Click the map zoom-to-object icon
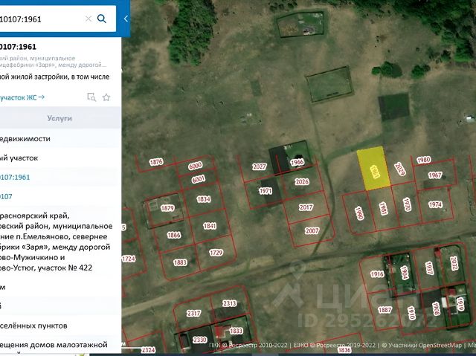This screenshot has height=356, width=476. click(x=91, y=97)
